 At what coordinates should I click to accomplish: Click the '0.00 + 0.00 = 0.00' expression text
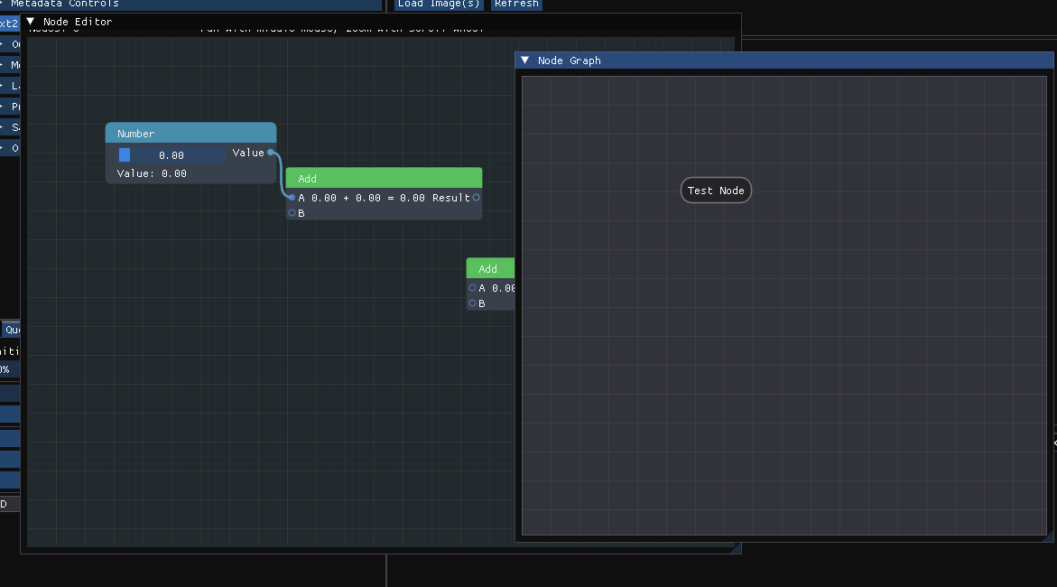pos(368,198)
